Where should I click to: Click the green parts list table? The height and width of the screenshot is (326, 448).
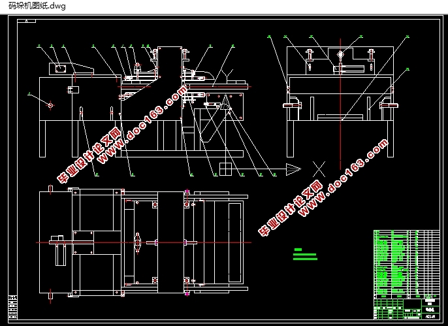pos(407,265)
